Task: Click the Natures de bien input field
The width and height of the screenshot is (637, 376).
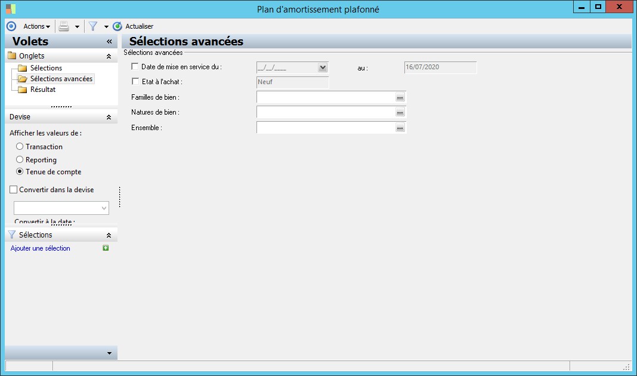Action: tap(326, 112)
